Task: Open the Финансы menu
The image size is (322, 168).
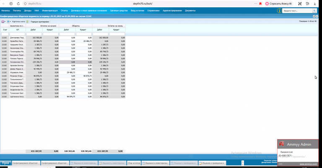Action: coord(5,10)
